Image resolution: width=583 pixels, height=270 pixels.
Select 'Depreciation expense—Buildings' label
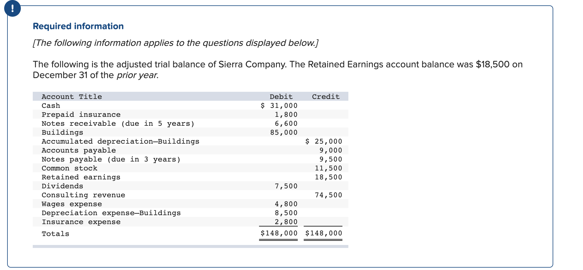pyautogui.click(x=111, y=213)
